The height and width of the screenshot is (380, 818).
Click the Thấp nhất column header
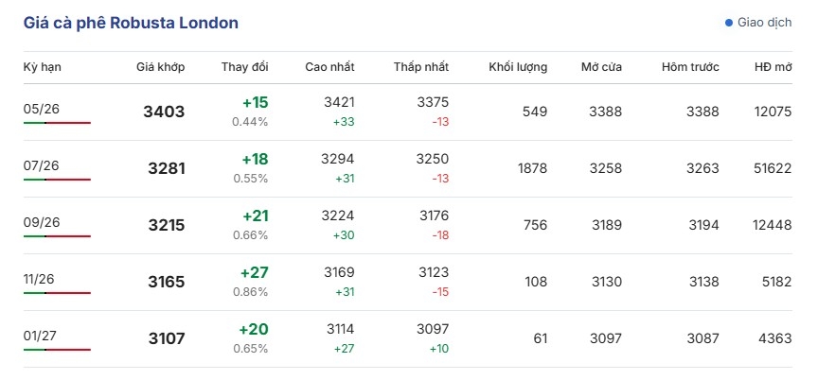pos(421,67)
